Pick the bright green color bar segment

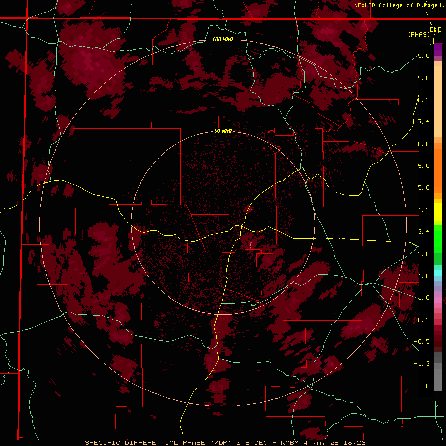(438, 239)
